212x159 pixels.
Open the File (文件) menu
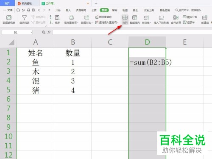tap(8, 10)
